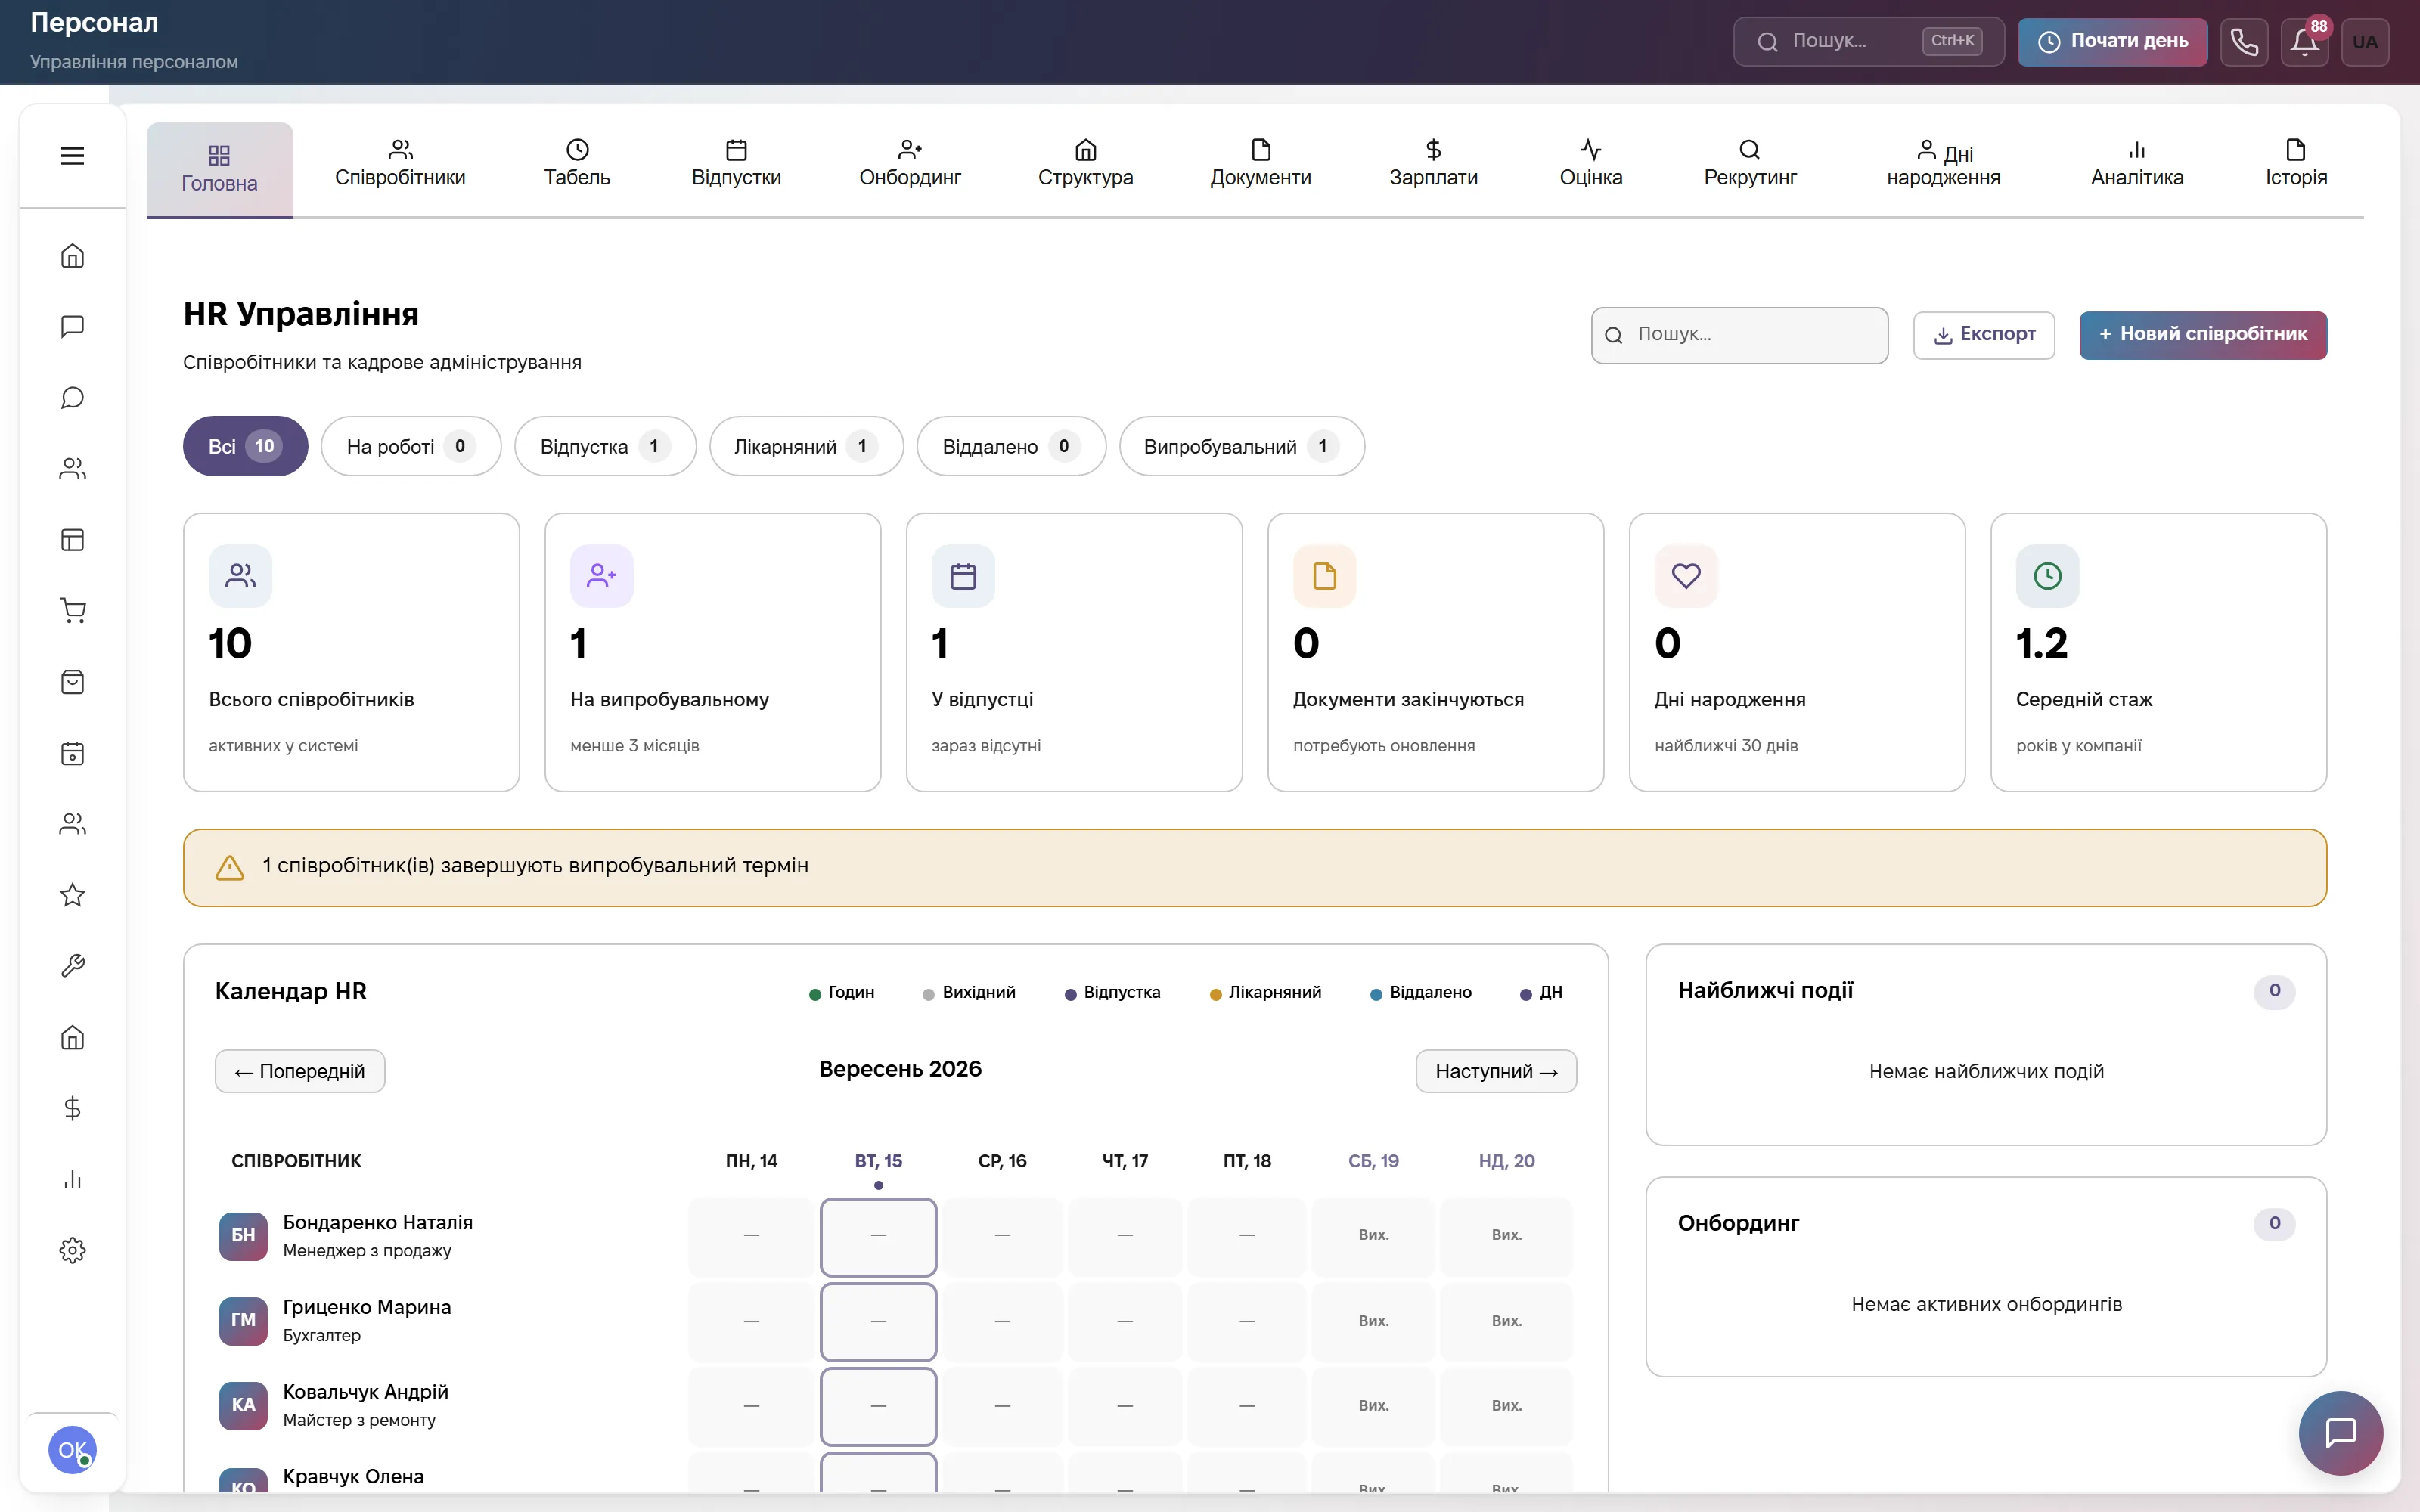Open the bar chart icon in the sidebar
2420x1512 pixels.
pyautogui.click(x=72, y=1179)
